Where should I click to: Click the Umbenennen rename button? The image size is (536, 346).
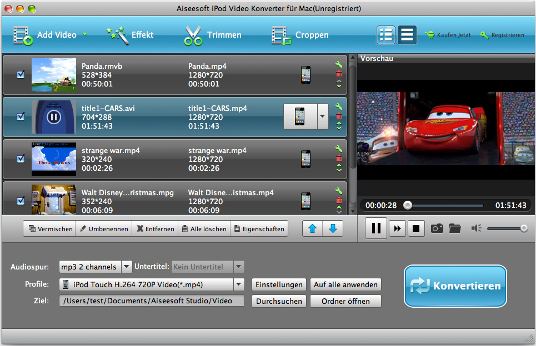(x=103, y=228)
